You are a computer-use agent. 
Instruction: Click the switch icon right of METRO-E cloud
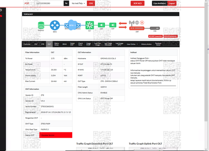79,25
